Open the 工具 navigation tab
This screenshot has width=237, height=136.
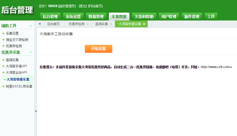[x=211, y=17]
